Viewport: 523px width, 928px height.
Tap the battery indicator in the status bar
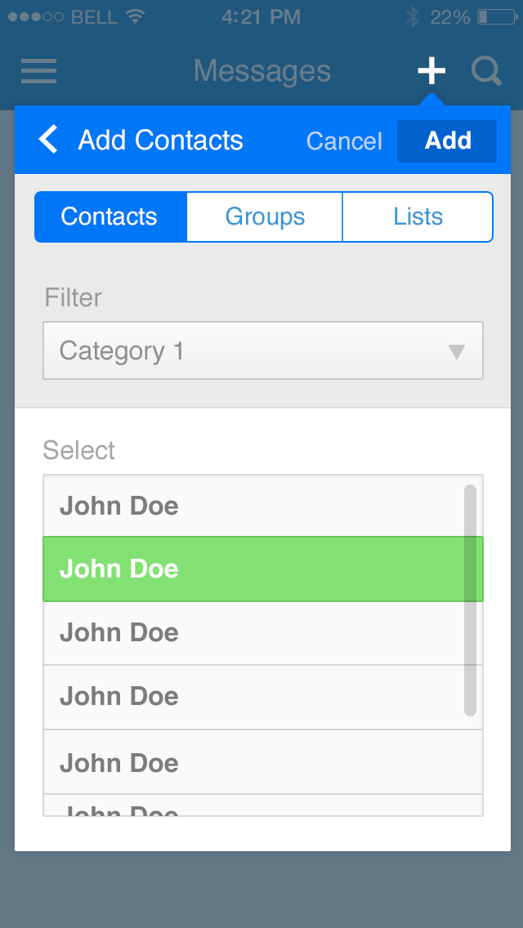coord(496,16)
